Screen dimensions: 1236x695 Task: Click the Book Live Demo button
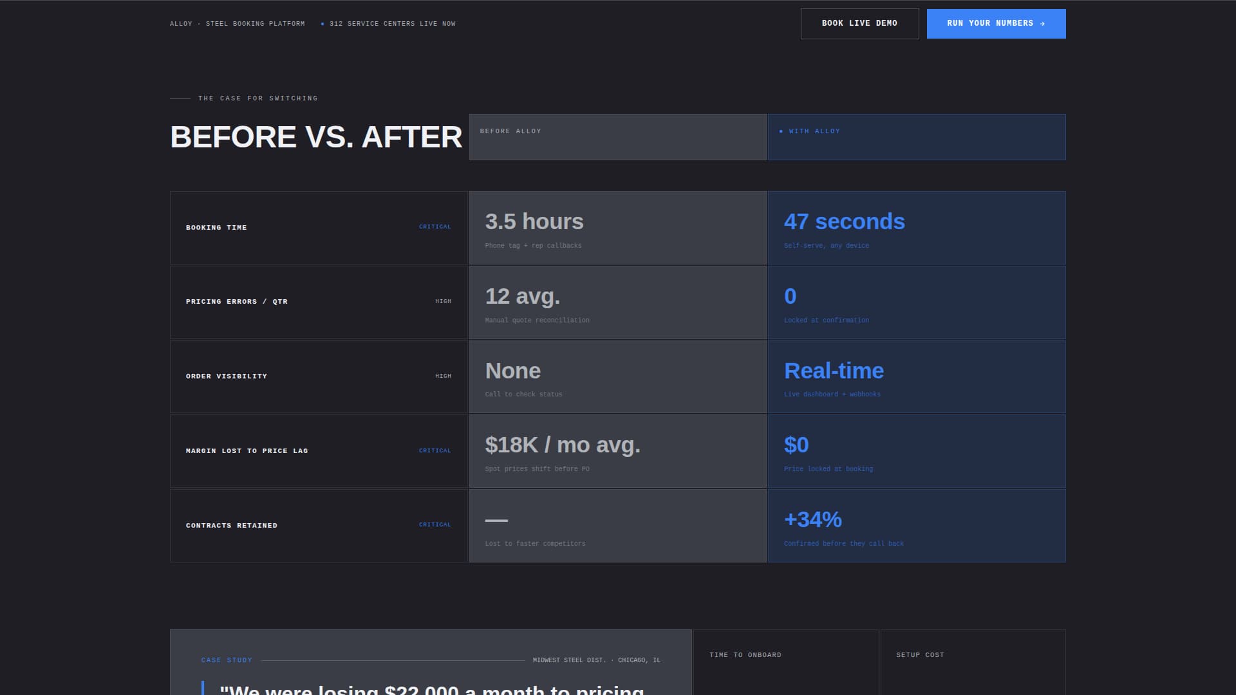[x=859, y=24]
